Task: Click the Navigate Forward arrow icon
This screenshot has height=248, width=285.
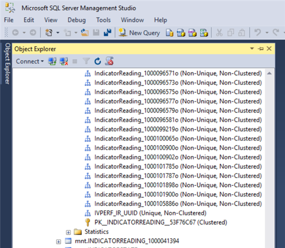Action: pyautogui.click(x=33, y=33)
